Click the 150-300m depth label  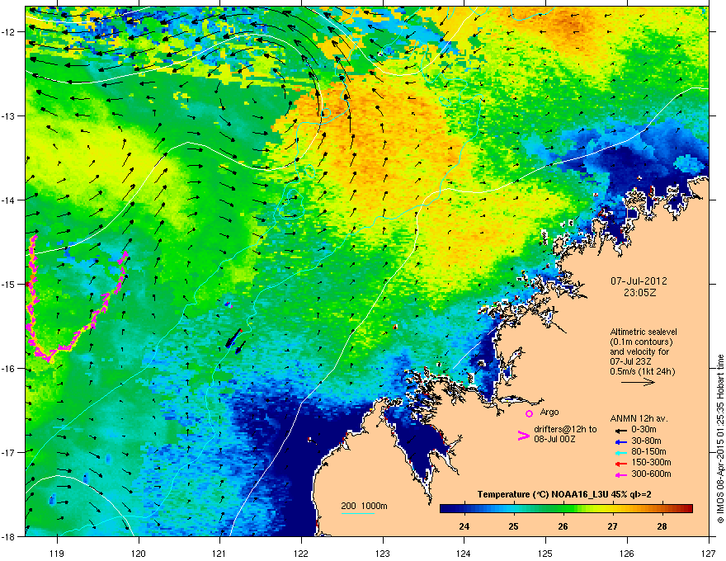pyautogui.click(x=651, y=462)
